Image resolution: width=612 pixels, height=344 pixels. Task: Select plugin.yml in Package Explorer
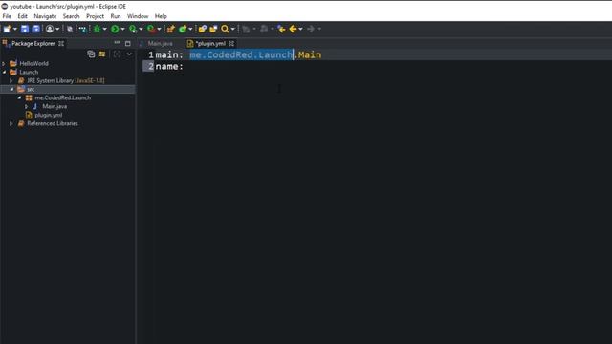(x=48, y=115)
